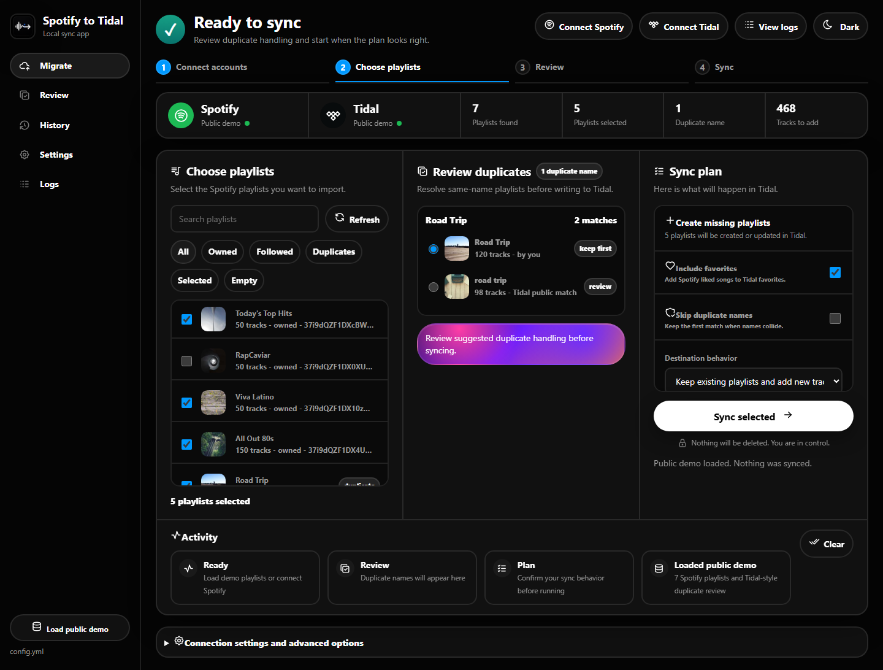Click the review tag on road trip
This screenshot has height=670, width=883.
coord(600,287)
